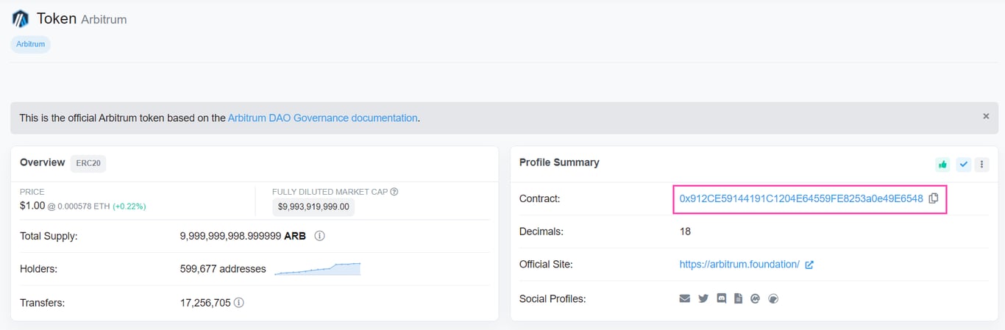Click the Arbitrum tag label
1005x330 pixels.
click(30, 44)
